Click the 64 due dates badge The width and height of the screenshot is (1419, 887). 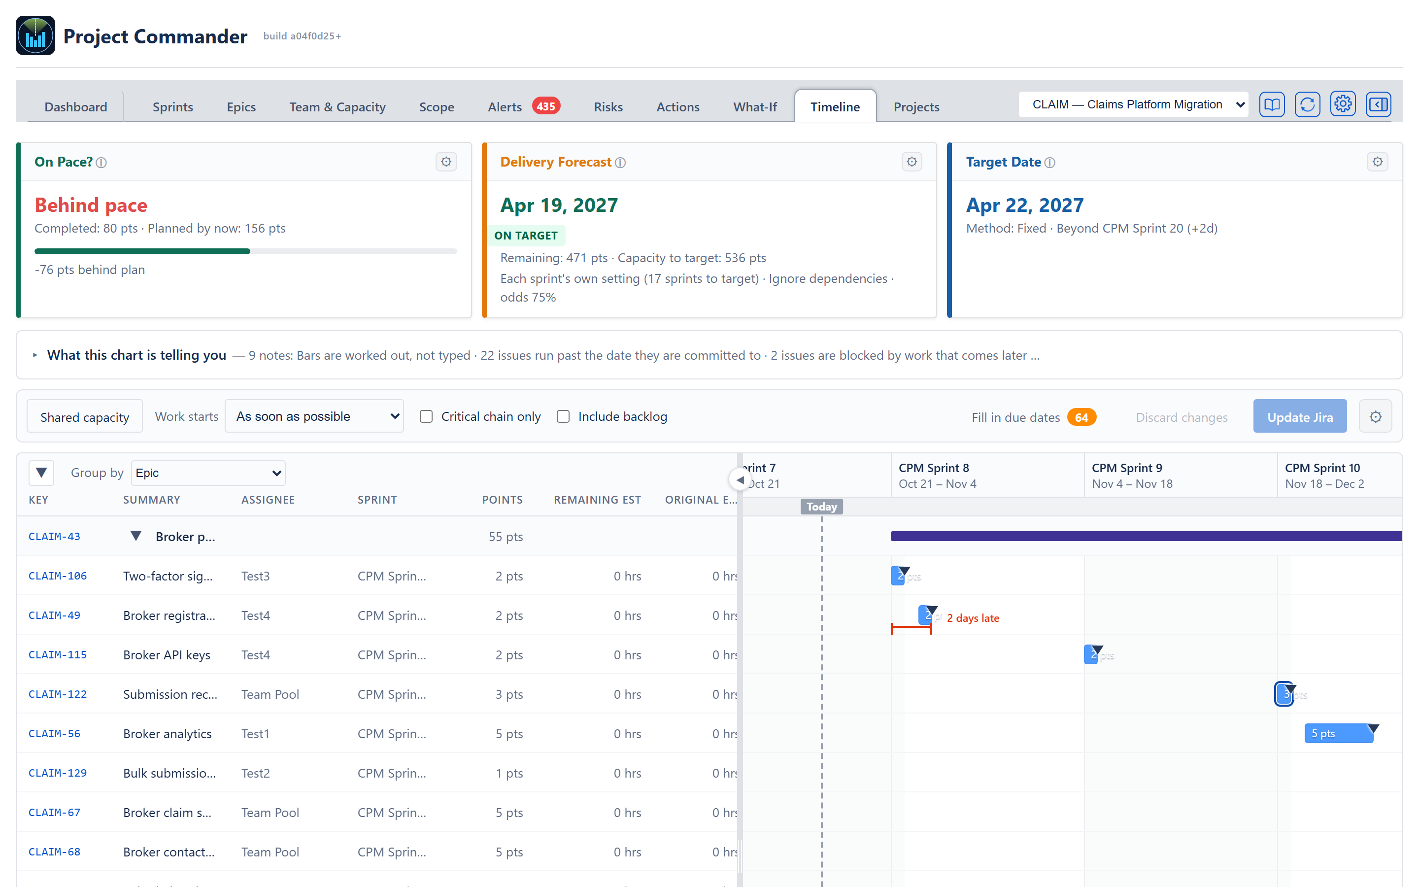coord(1081,417)
